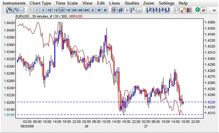Click the EUR/USD chart title label
The image size is (219, 133).
pos(22,16)
